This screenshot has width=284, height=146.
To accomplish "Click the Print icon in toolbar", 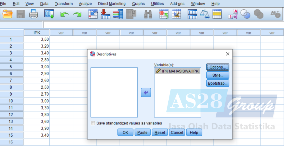I will coord(34,14).
